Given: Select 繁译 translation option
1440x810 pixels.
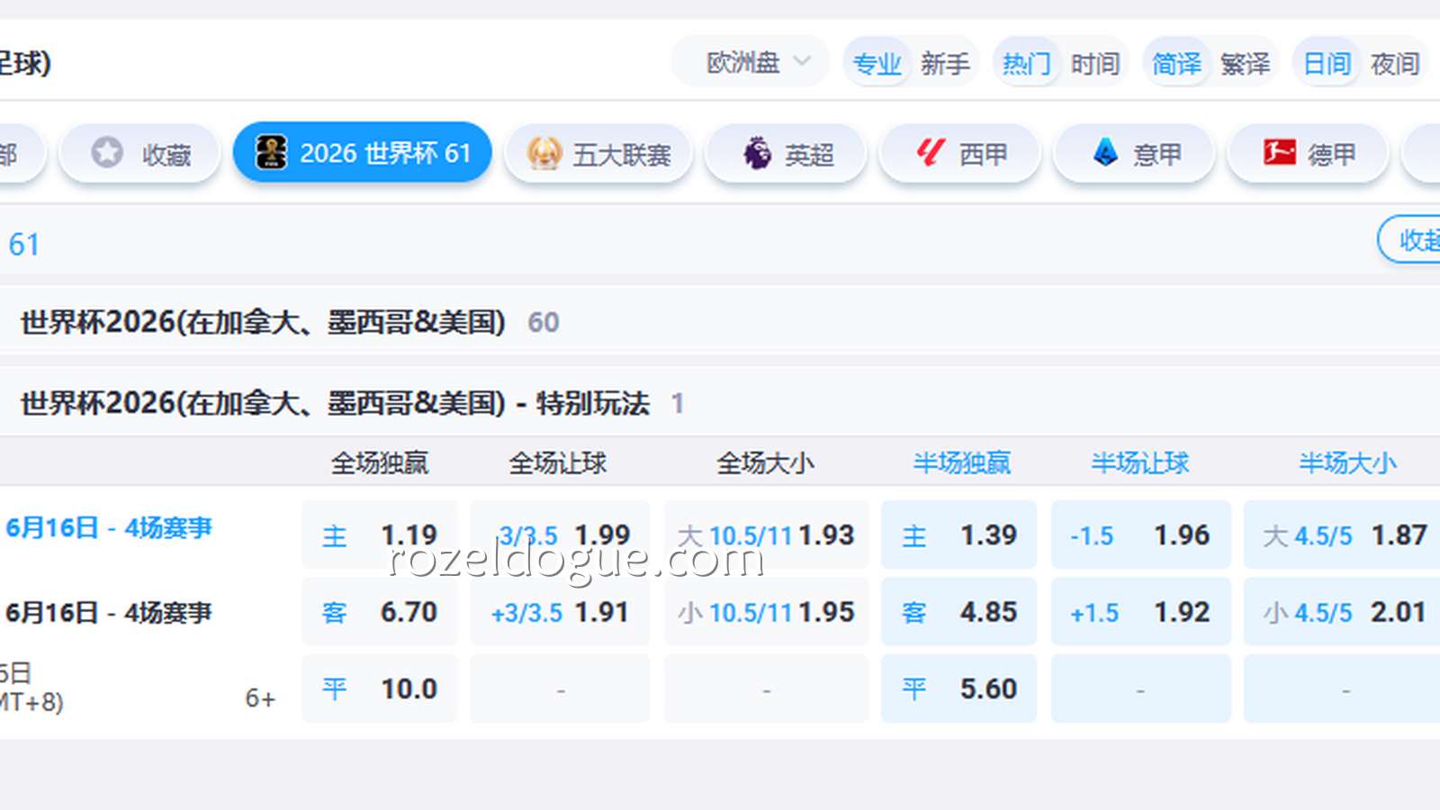Looking at the screenshot, I should [x=1245, y=64].
